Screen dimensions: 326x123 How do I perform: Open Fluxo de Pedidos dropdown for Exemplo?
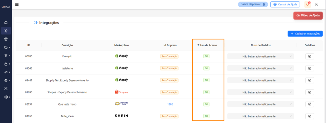pos(260,56)
